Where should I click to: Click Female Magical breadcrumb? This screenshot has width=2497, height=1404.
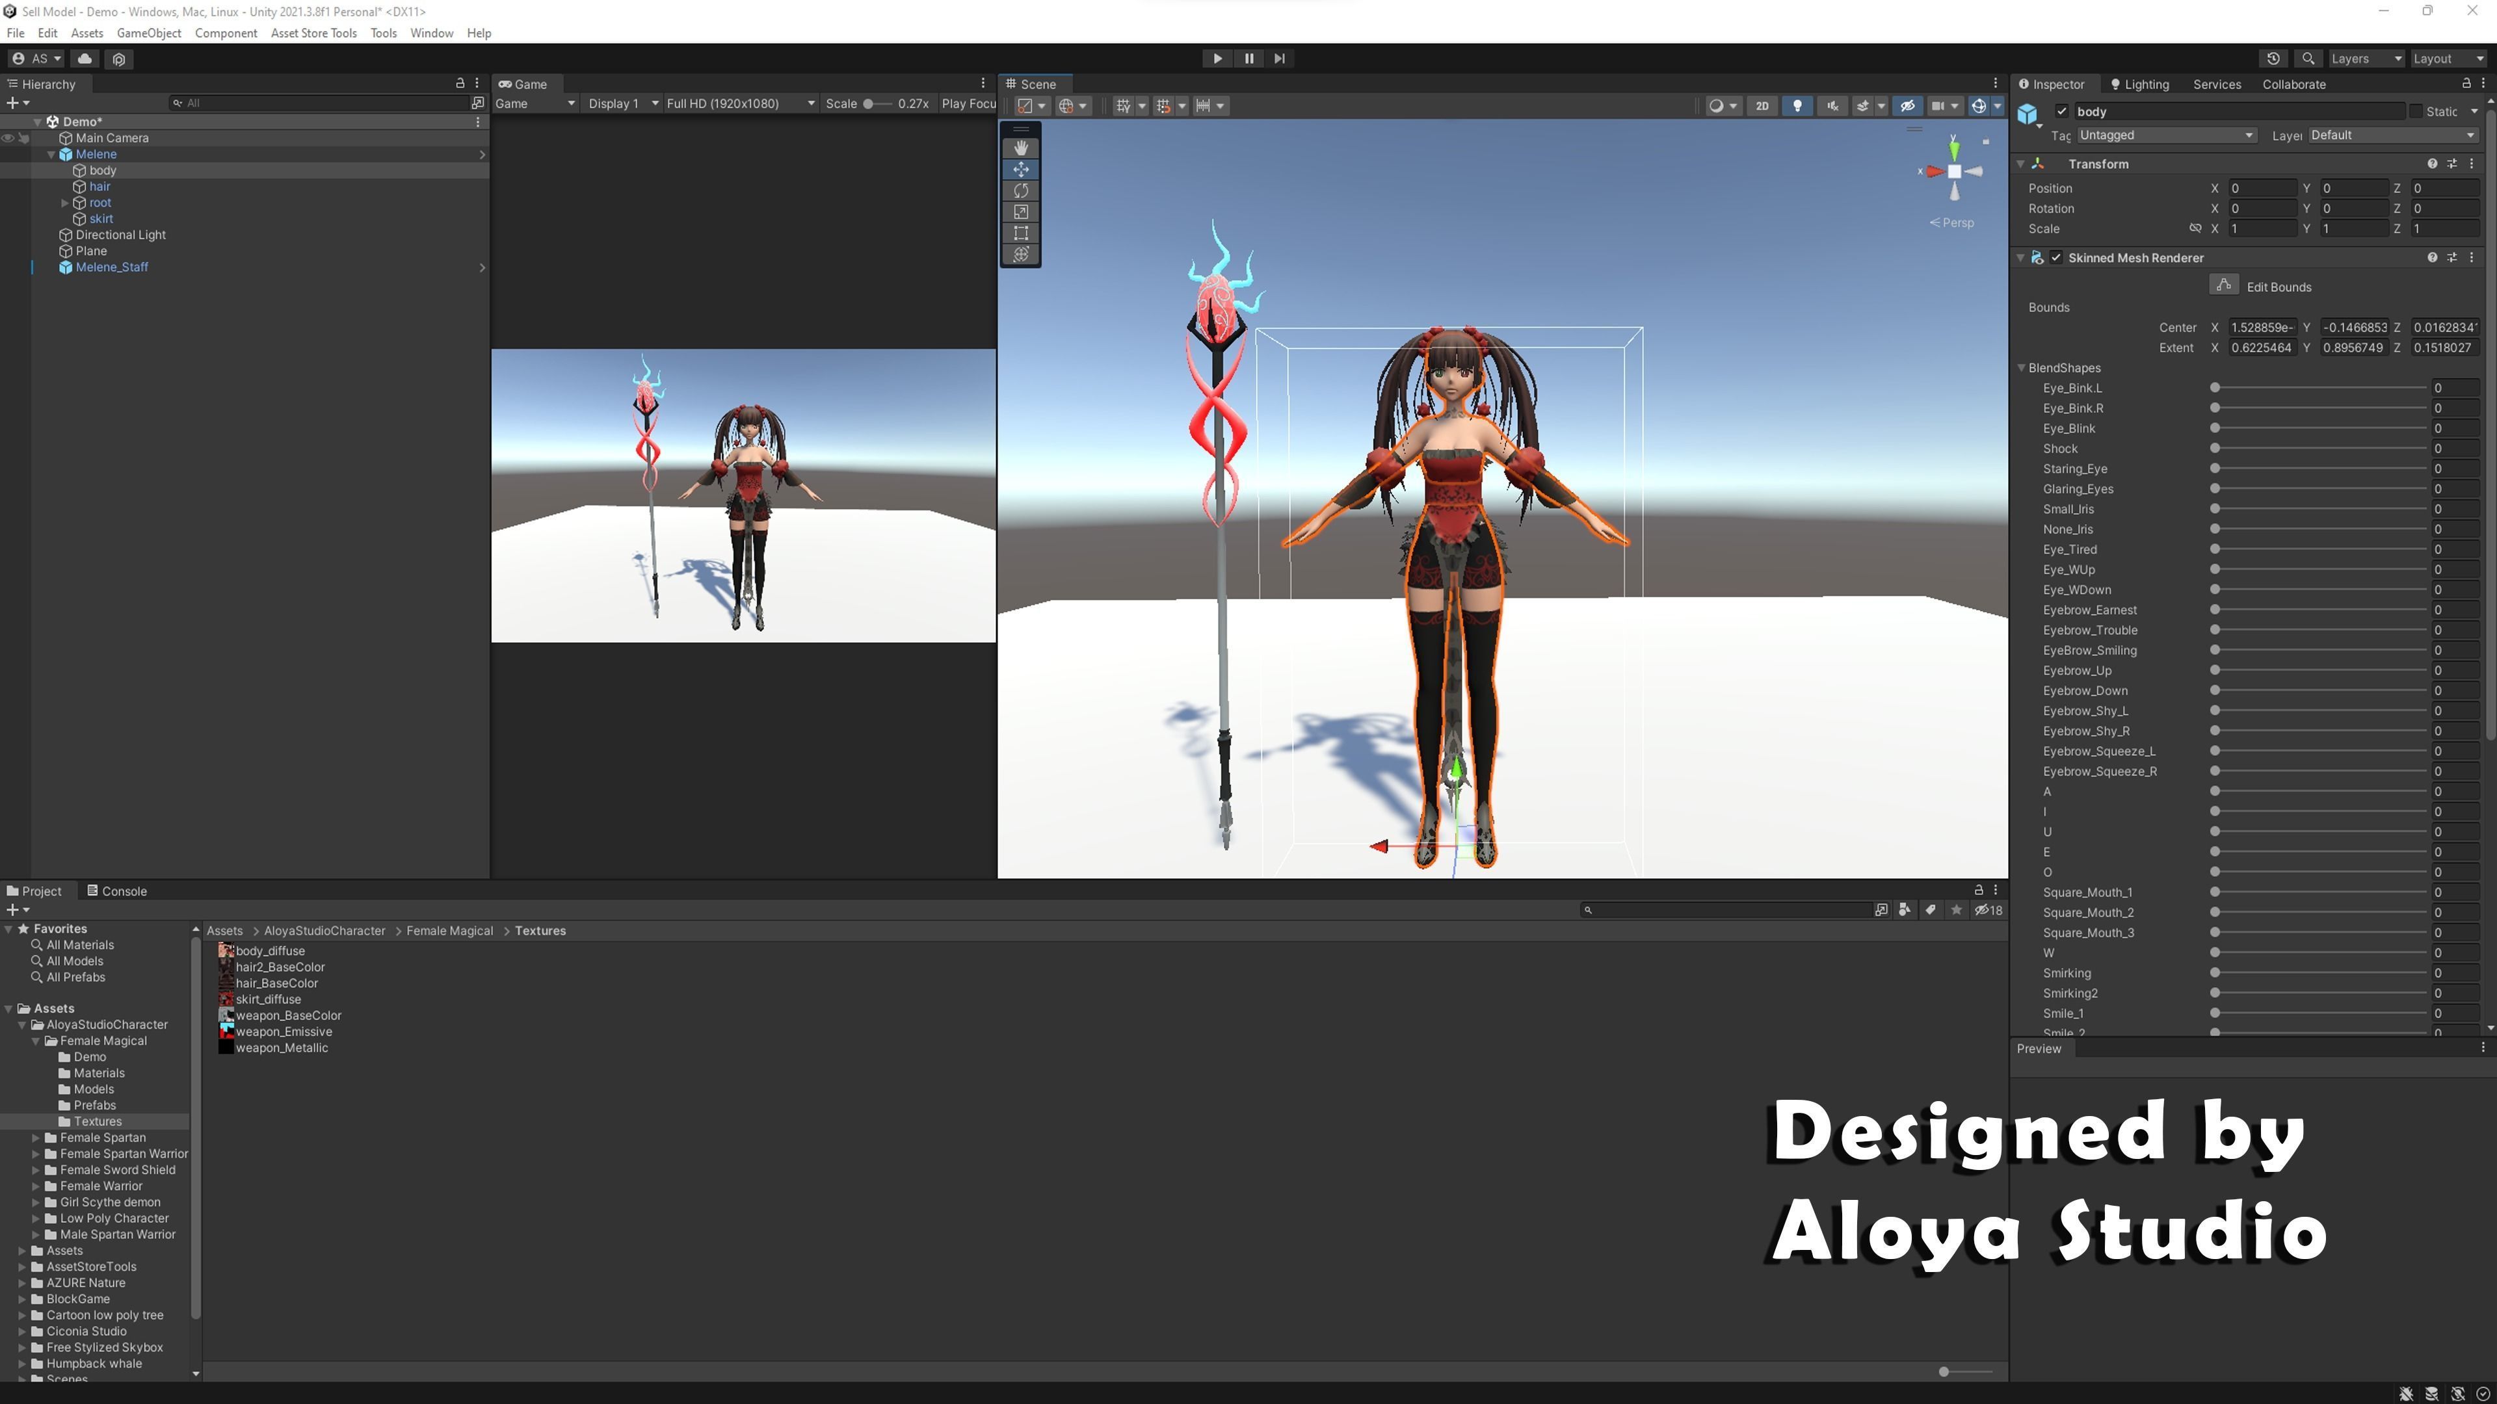(449, 931)
